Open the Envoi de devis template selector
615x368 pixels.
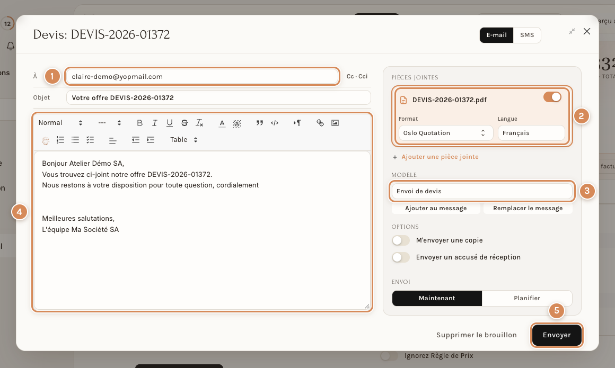click(481, 191)
